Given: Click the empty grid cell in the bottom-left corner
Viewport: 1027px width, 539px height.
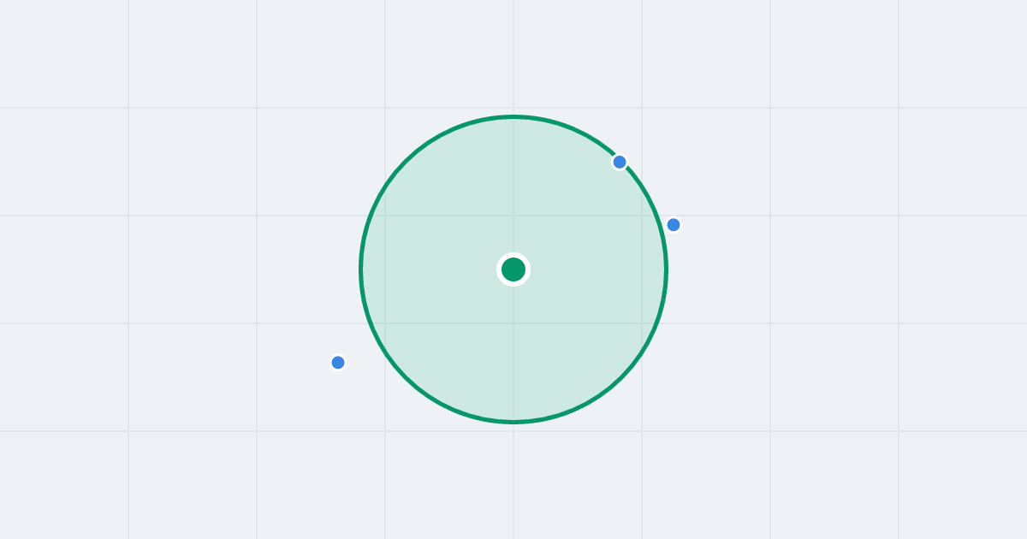Looking at the screenshot, I should [x=64, y=485].
